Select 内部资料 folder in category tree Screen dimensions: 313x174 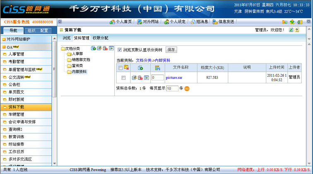[79, 72]
